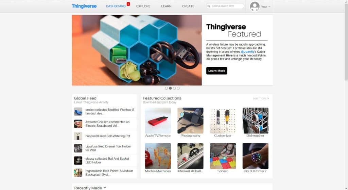Image resolution: width=348 pixels, height=190 pixels.
Task: Select the fourth carousel slide dot
Action: (x=178, y=88)
